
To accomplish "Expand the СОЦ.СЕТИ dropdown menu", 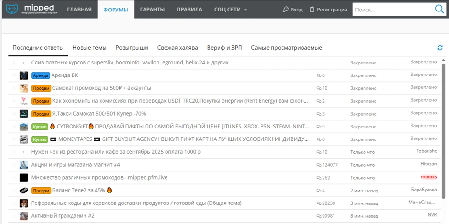I will point(231,10).
